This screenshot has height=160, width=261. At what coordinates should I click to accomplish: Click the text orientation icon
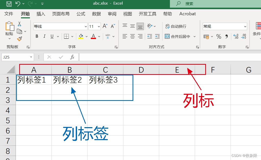pos(149,26)
